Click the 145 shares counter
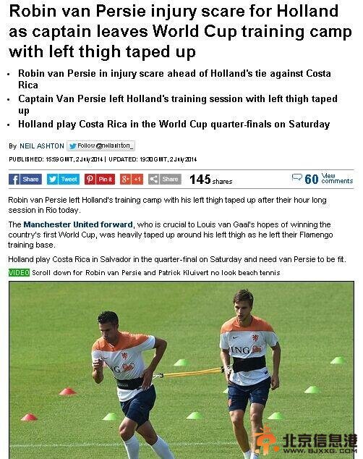The width and height of the screenshot is (363, 459). click(x=210, y=180)
